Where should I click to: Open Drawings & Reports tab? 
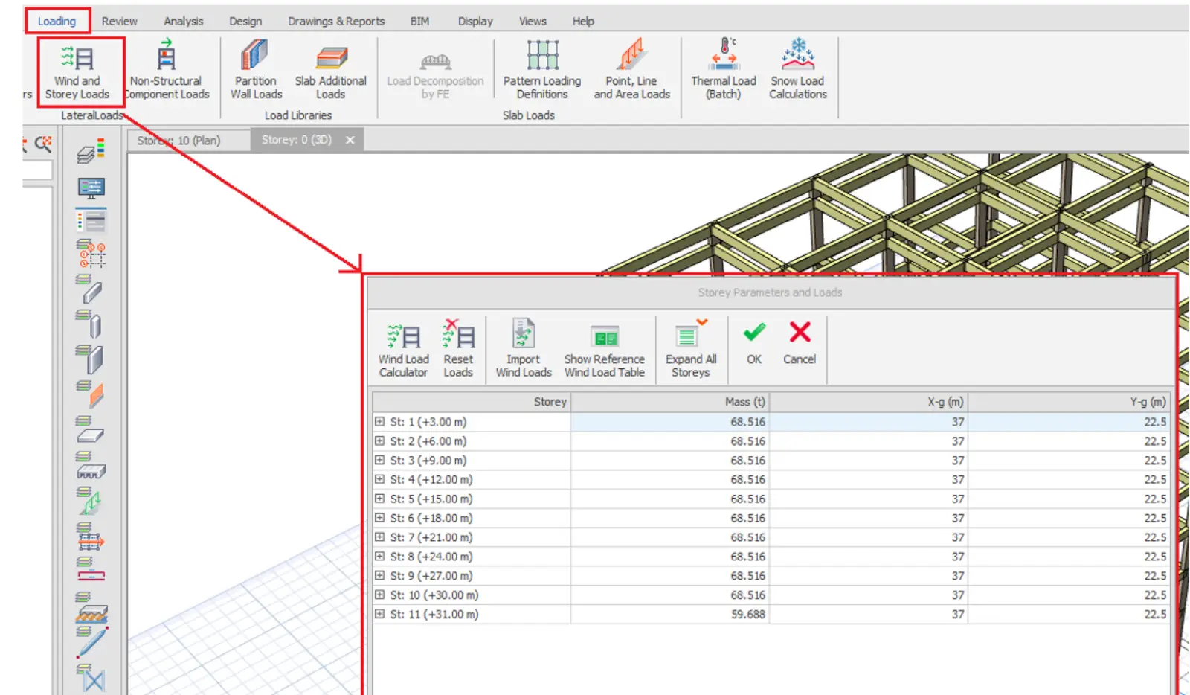[x=336, y=21]
